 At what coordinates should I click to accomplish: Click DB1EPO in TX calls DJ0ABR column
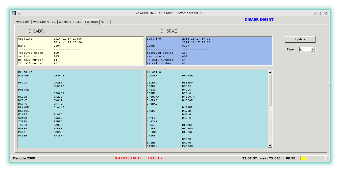tap(152, 83)
